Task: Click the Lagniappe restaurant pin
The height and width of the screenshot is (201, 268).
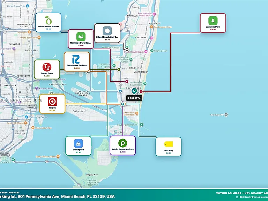Action: [29, 32]
